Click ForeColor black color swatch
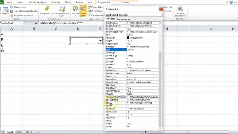Image resolution: width=238 pixels, height=134 pixels. [x=128, y=38]
